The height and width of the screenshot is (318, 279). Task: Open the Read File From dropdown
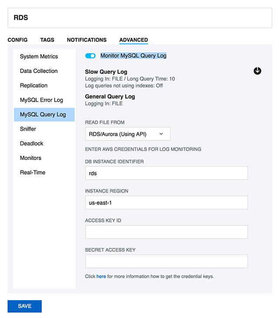[128, 134]
